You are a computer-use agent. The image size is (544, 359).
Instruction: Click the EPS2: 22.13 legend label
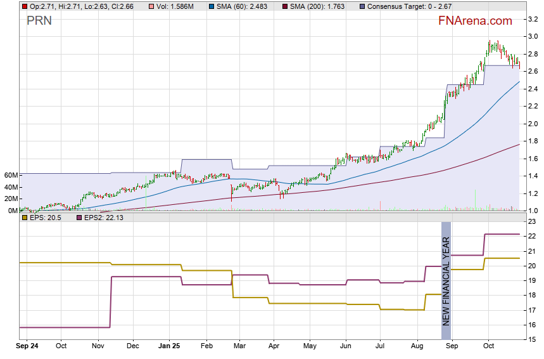(x=106, y=218)
